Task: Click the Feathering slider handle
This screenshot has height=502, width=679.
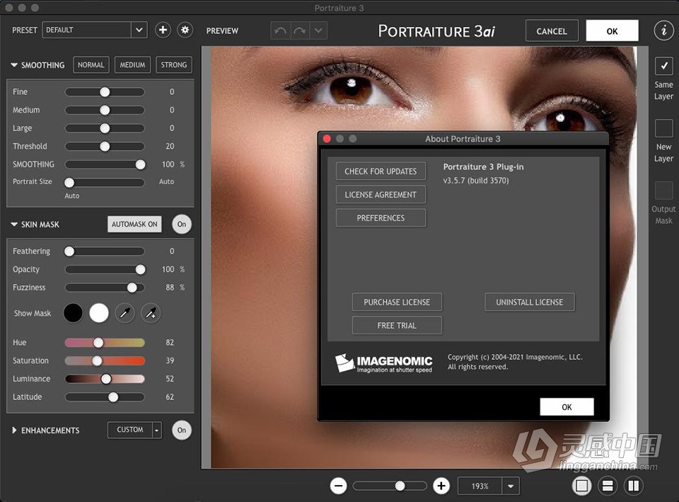Action: click(x=69, y=251)
